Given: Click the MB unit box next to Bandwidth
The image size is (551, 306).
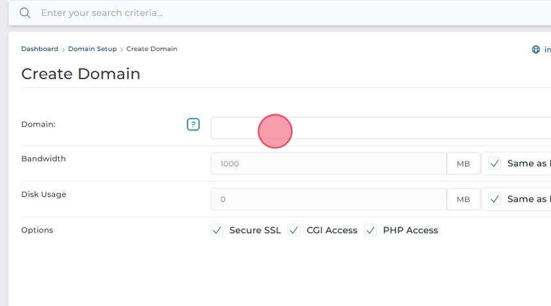Looking at the screenshot, I should (463, 164).
